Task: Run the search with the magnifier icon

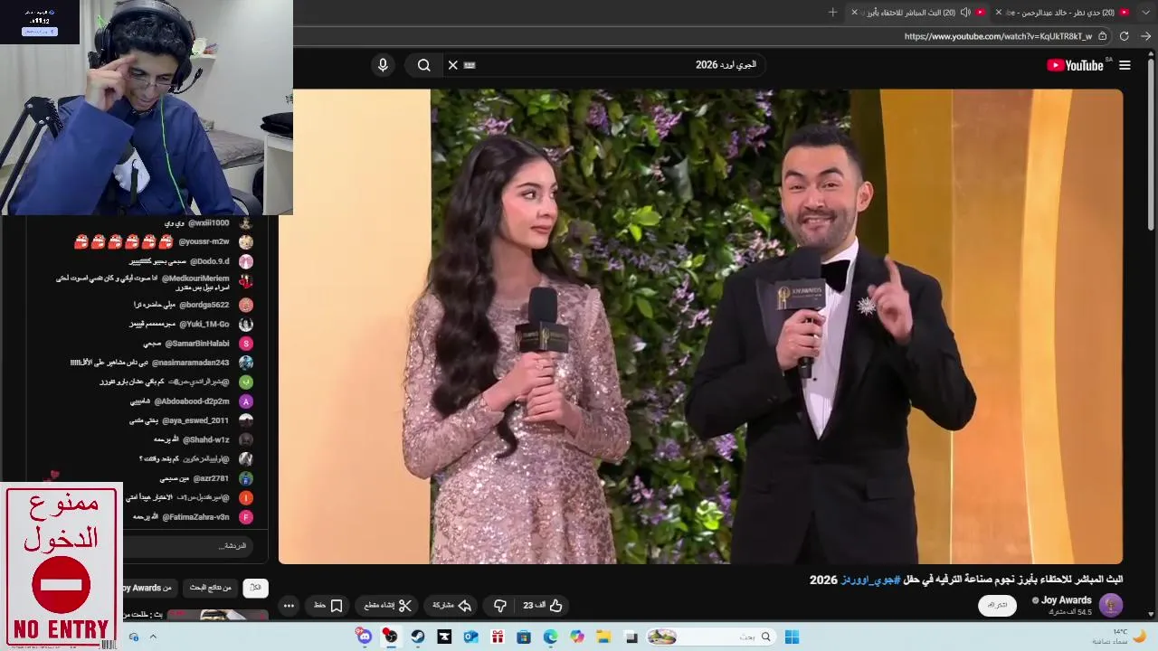Action: point(423,65)
